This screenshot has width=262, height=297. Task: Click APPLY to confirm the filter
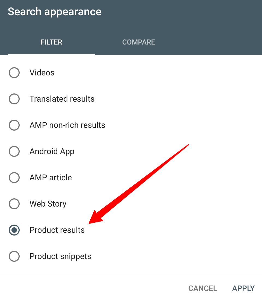pos(243,288)
